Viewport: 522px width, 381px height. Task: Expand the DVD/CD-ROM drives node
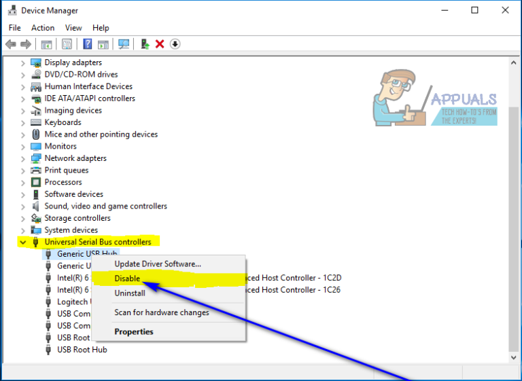tap(23, 75)
